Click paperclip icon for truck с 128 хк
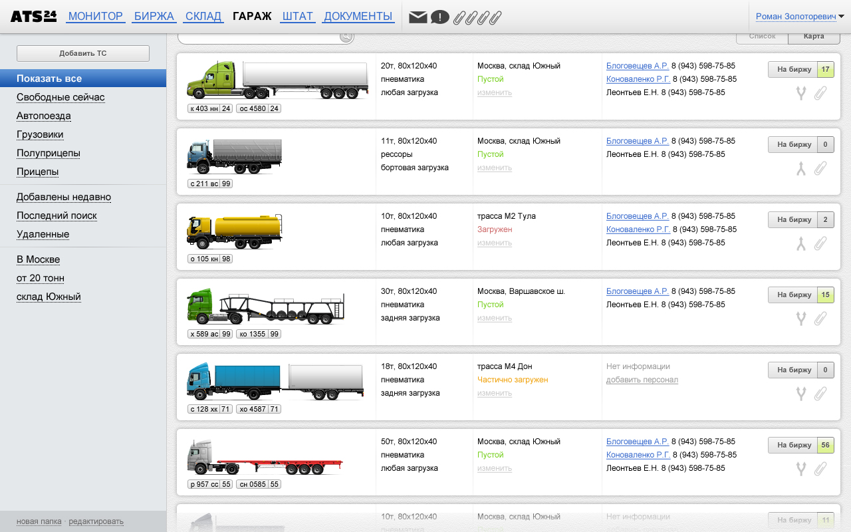The height and width of the screenshot is (532, 851). (x=820, y=394)
